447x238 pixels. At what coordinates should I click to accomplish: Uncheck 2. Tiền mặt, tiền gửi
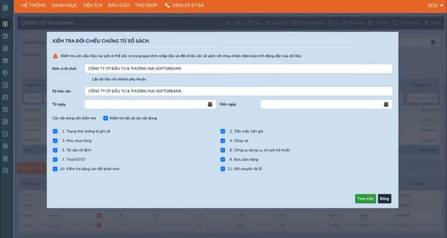(x=223, y=131)
